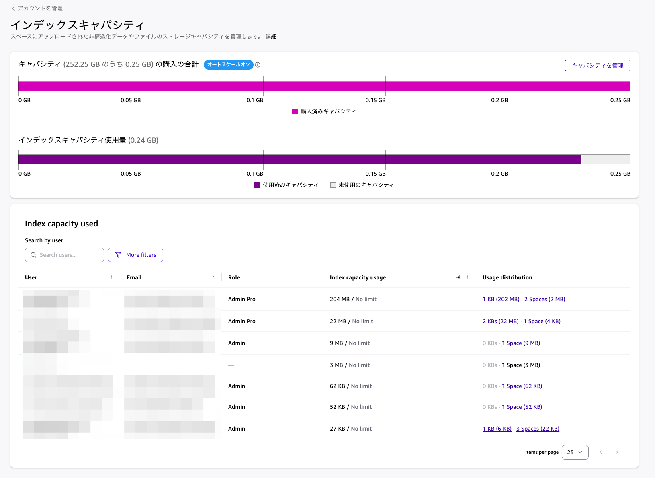
Task: Go back to アカウントを管理
Action: (37, 8)
